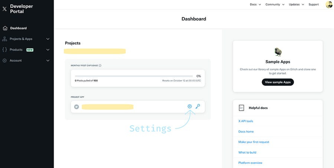Click the 0 Posts pulled of 100 text
This screenshot has width=334, height=168.
(x=86, y=81)
